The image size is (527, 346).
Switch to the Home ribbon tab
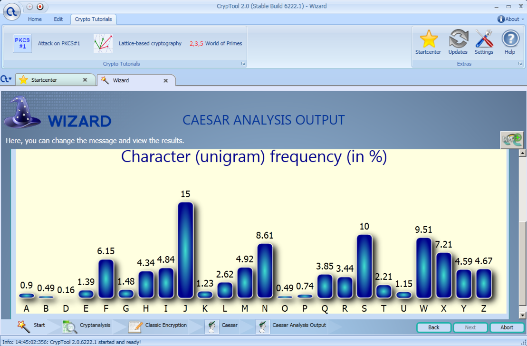click(35, 19)
